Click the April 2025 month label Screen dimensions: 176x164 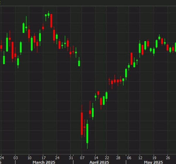[99, 162]
